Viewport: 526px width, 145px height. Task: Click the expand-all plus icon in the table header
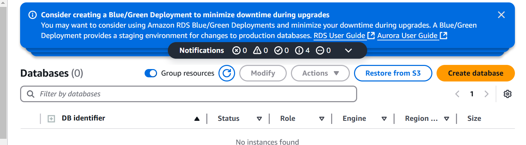51,119
